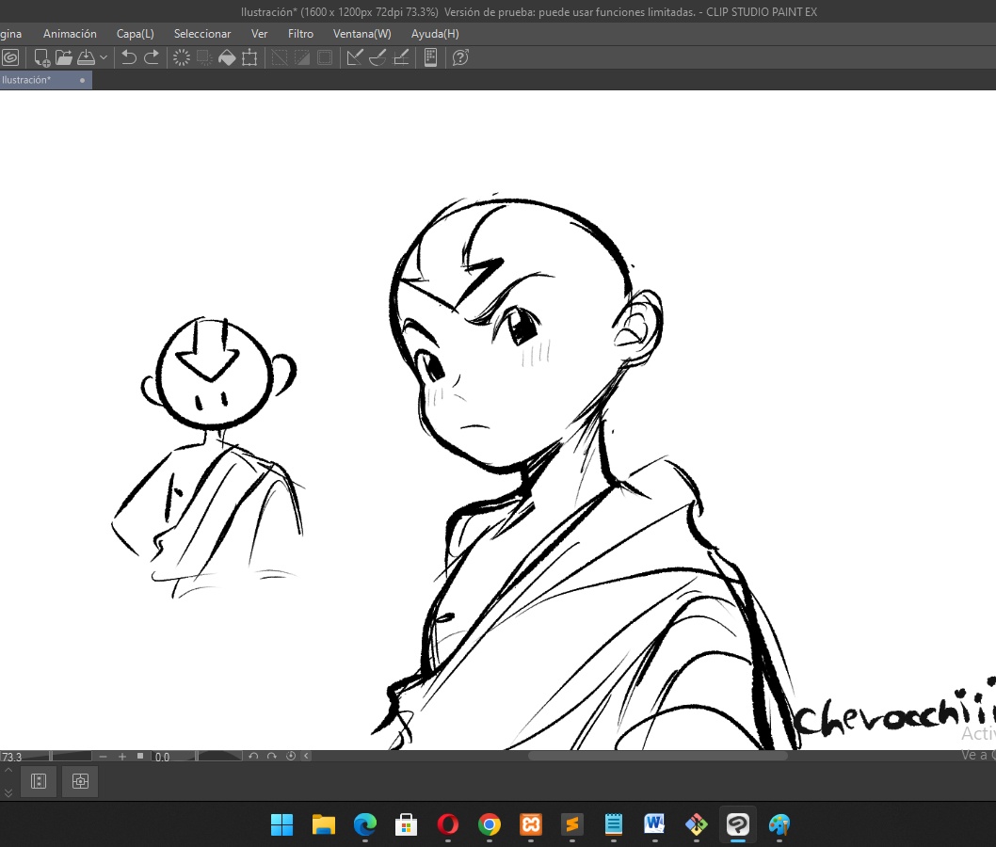Screen dimensions: 996x847
Task: Click the camera frame panel icon button
Action: 80,781
